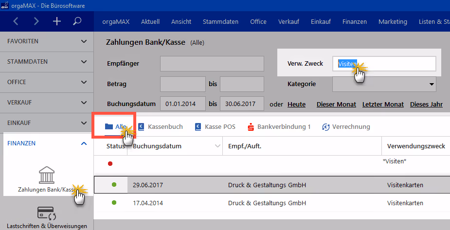
Task: Click the Verrechnung euro cycle icon
Action: tap(326, 127)
